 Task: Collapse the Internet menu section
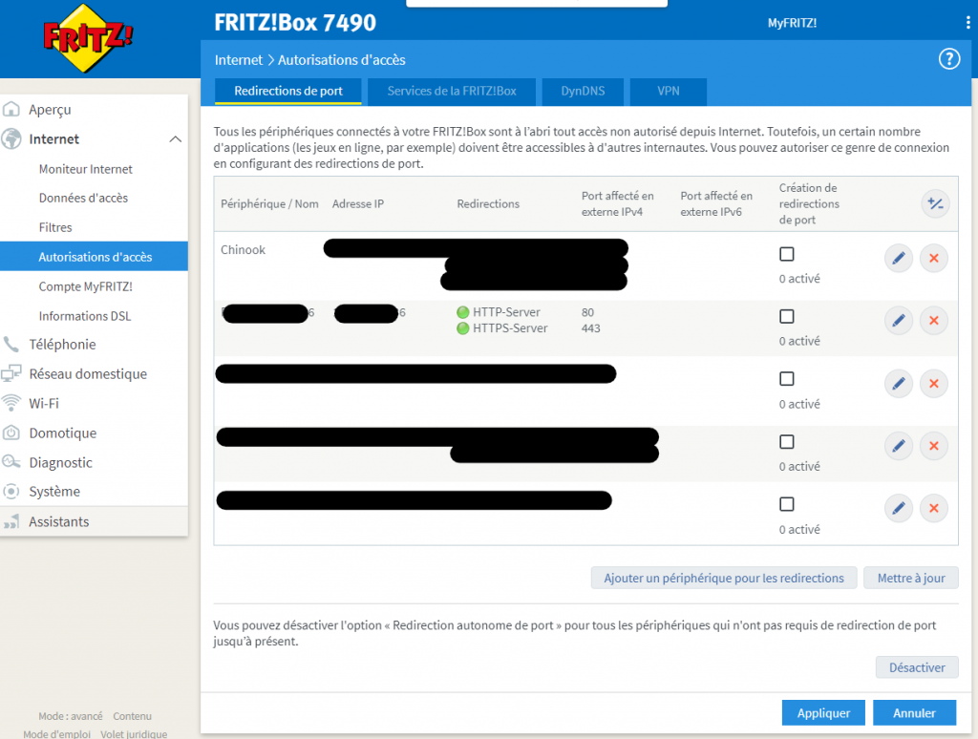pos(176,139)
